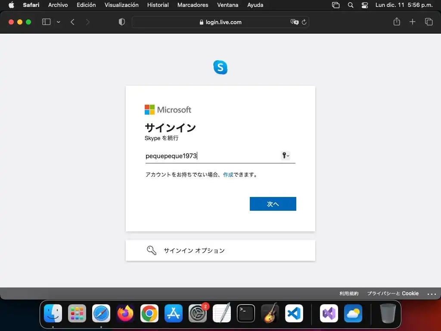Open System Settings from the Dock
Screen dimensions: 441x331
[197, 313]
